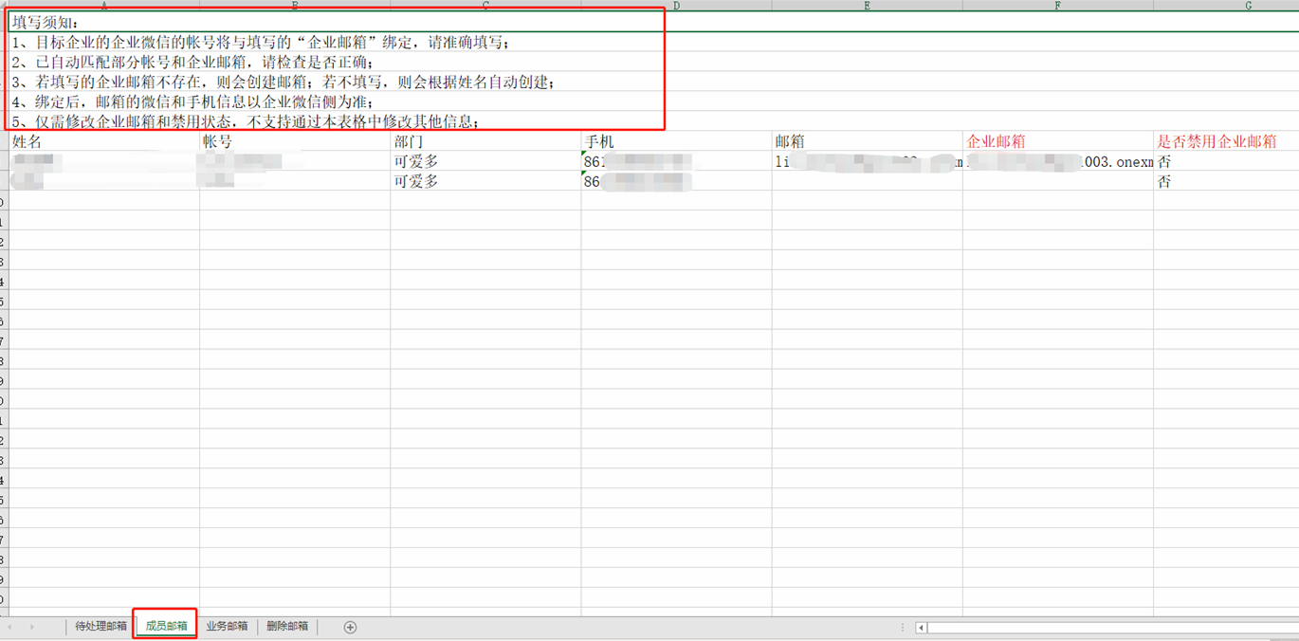This screenshot has height=641, width=1299.
Task: Click the sheet tabs scroll-right arrow
Action: (31, 627)
